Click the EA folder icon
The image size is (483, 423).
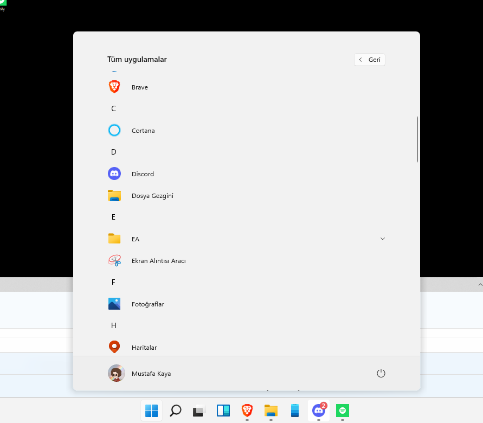click(x=114, y=239)
